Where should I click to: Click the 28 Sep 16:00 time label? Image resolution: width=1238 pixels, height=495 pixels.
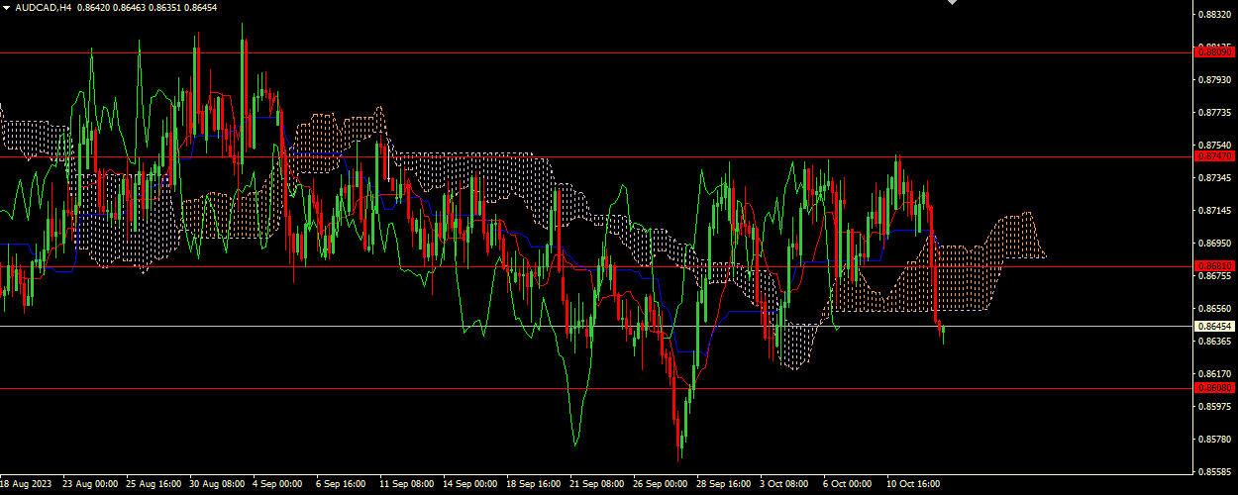tap(724, 484)
